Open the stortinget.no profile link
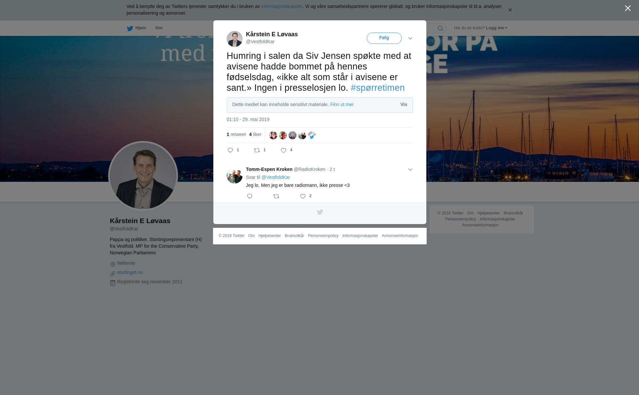639x395 pixels. point(130,272)
